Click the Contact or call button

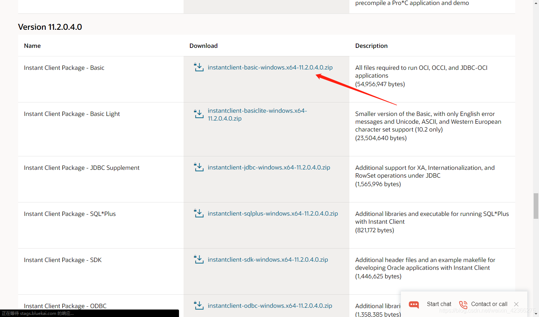[x=489, y=304]
